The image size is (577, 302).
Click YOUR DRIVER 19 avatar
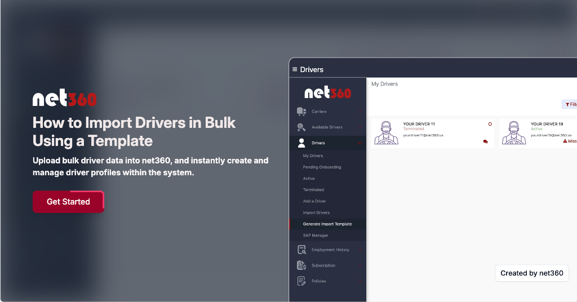pyautogui.click(x=514, y=133)
